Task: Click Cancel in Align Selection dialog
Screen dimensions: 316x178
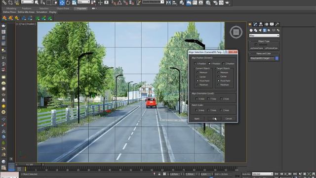Action: [x=229, y=119]
